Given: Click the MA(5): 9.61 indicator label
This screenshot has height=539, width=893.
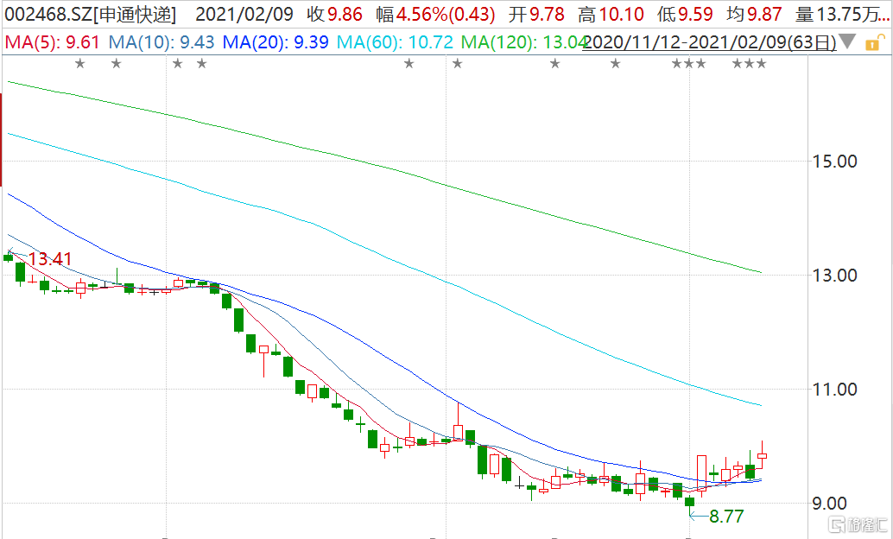Looking at the screenshot, I should pyautogui.click(x=52, y=42).
